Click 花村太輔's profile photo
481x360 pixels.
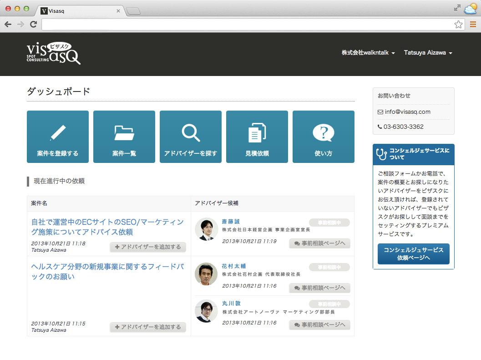(206, 274)
